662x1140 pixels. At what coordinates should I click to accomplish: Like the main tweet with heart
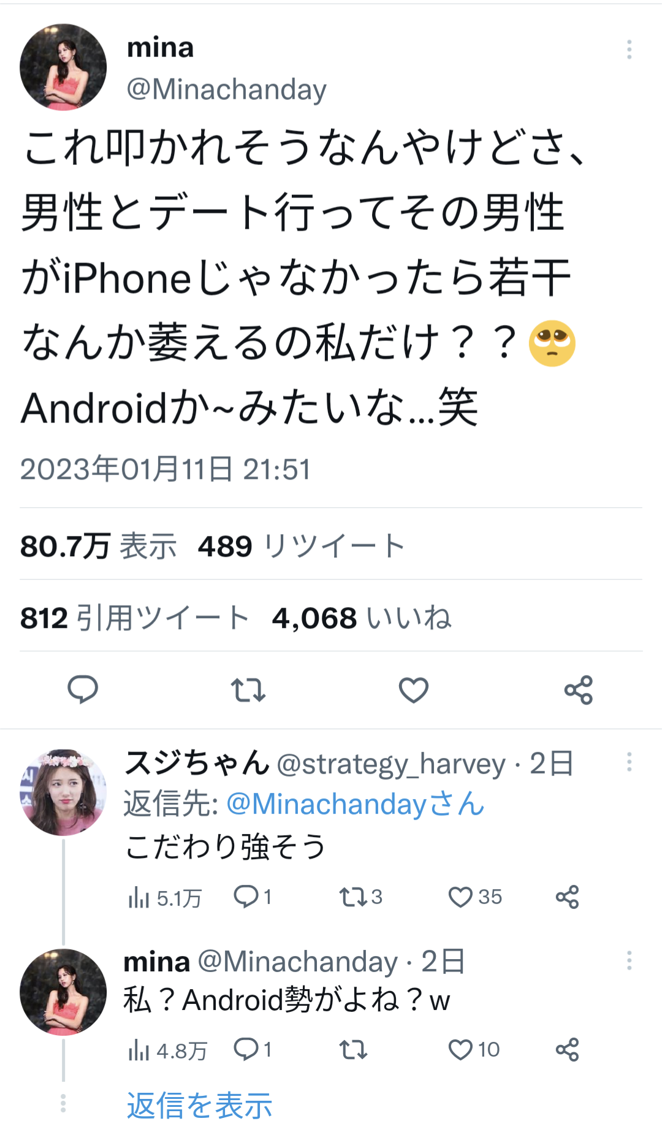click(x=414, y=690)
